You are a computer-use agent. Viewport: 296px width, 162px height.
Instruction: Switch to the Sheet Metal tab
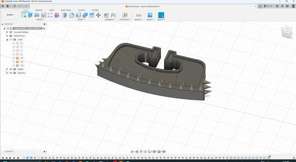coord(66,10)
